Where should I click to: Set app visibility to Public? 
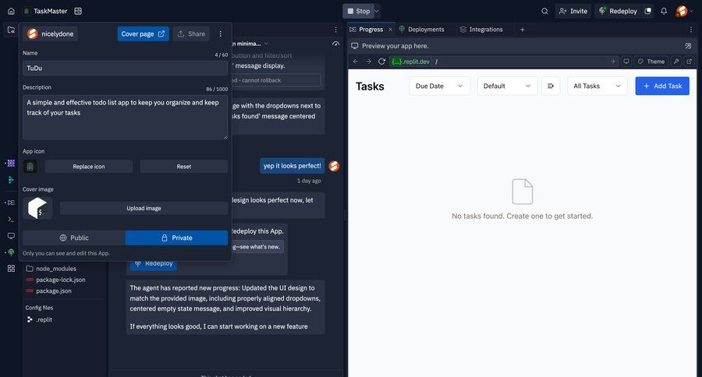pos(74,238)
